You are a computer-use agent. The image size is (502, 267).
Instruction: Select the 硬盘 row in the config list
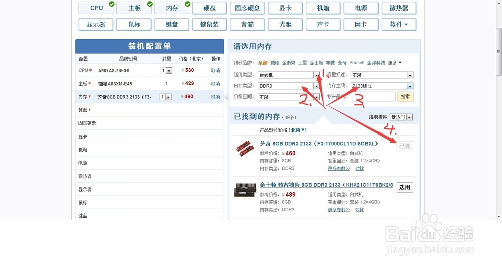coord(150,110)
